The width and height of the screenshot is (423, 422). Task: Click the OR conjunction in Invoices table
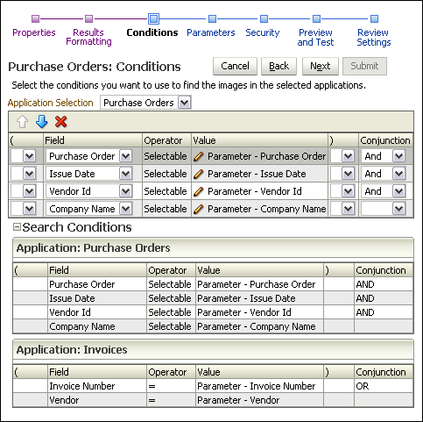coord(384,386)
